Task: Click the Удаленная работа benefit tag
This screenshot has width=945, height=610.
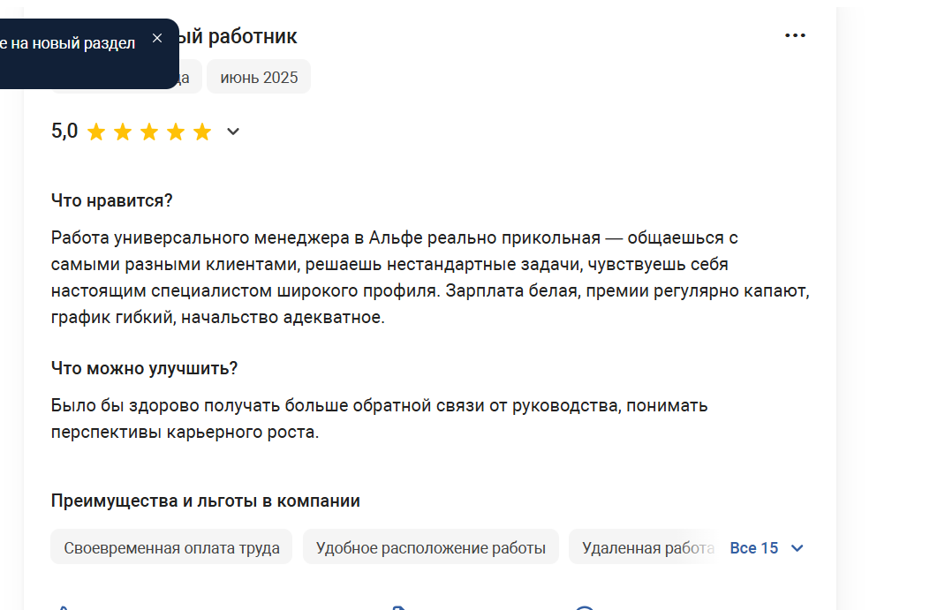Action: tap(645, 547)
